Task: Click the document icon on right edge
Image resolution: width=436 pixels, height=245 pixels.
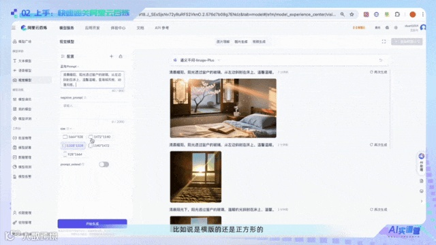Action: (422, 181)
